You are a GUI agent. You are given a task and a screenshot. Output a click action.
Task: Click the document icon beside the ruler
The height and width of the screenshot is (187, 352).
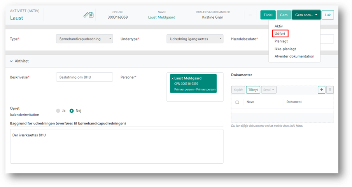click(91, 15)
